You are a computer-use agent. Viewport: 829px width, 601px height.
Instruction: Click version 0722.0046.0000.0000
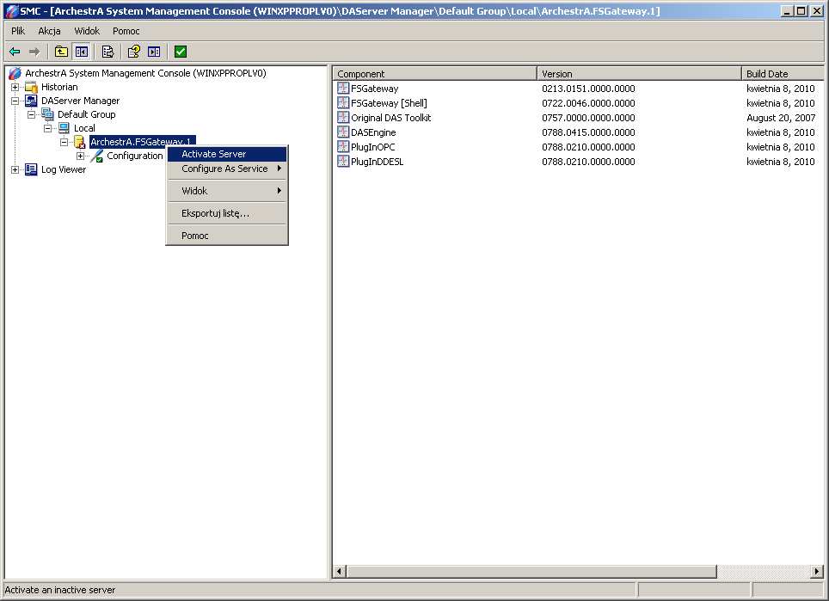coord(588,103)
